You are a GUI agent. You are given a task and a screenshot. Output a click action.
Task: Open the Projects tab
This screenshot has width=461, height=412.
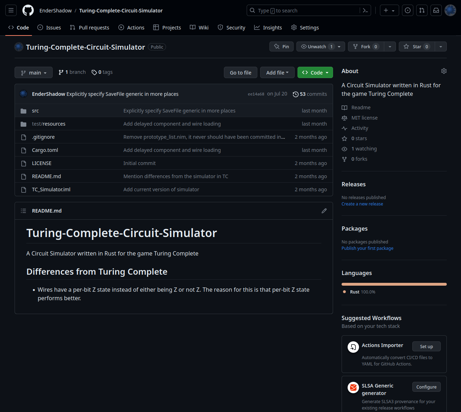[167, 28]
